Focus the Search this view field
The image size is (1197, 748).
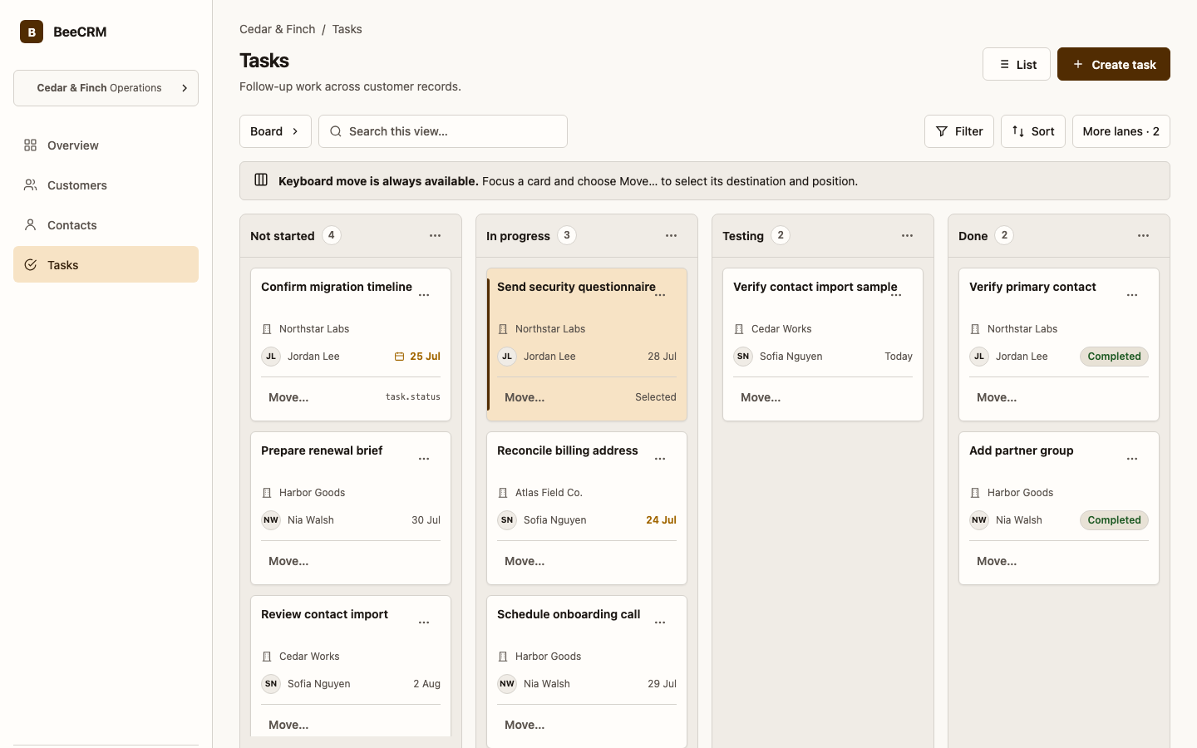coord(443,131)
